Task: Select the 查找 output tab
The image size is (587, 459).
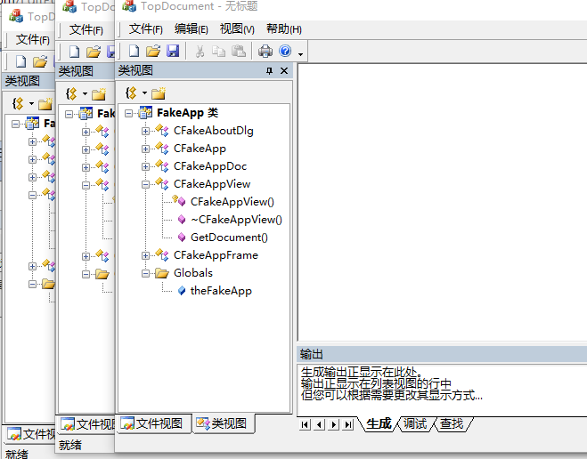Action: 452,424
